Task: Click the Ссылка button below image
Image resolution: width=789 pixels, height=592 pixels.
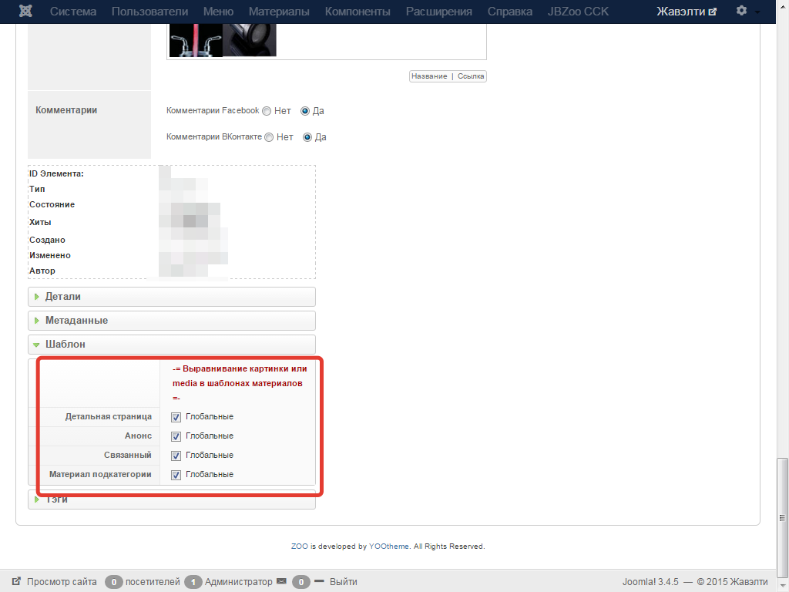Action: [471, 76]
